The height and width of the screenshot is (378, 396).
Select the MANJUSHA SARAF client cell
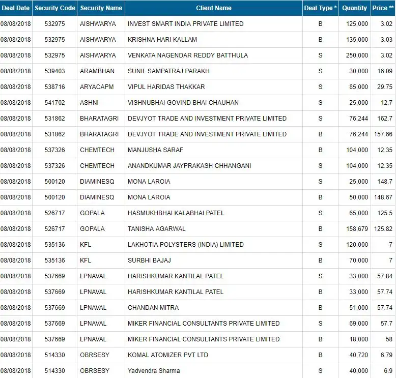click(x=214, y=150)
